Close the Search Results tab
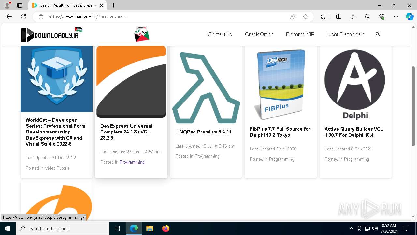The width and height of the screenshot is (417, 235). point(102,5)
